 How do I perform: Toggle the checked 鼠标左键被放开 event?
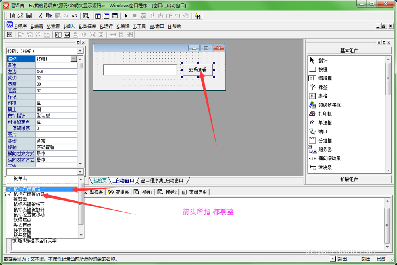point(29,194)
